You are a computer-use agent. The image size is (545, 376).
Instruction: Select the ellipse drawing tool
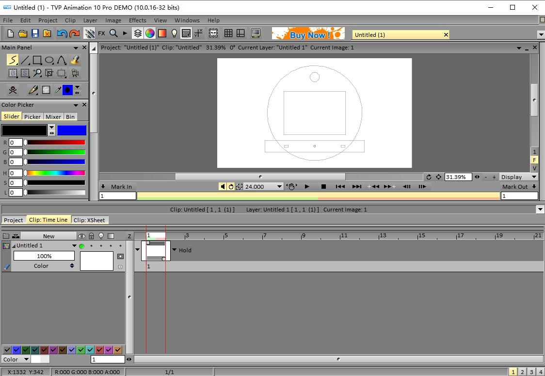point(49,60)
